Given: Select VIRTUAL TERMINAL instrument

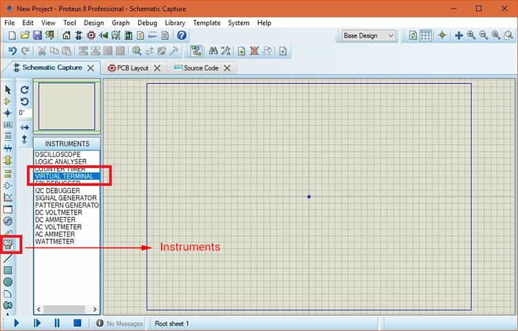Looking at the screenshot, I should (66, 176).
